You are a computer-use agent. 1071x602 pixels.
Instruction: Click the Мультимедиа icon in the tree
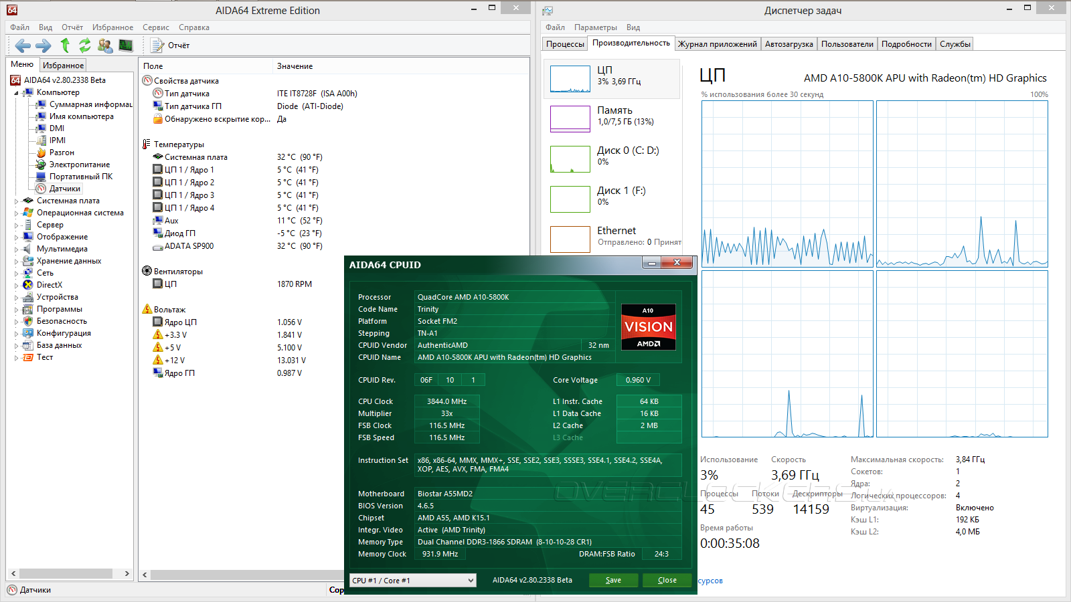(28, 249)
